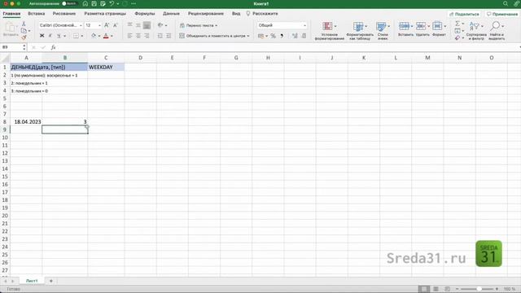Toggle bottom vertical alignment

click(147, 25)
